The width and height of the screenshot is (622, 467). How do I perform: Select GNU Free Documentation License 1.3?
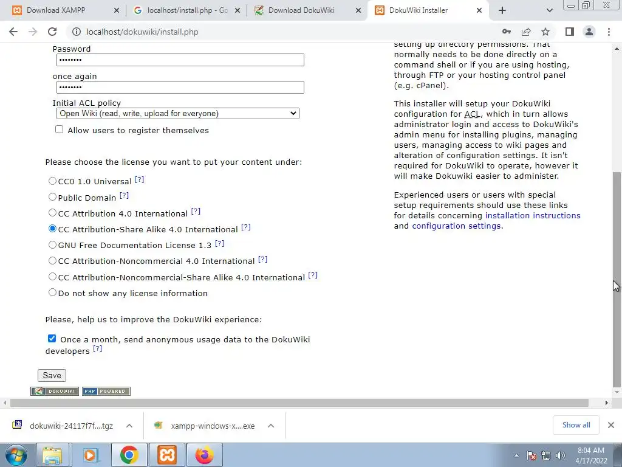pos(52,244)
